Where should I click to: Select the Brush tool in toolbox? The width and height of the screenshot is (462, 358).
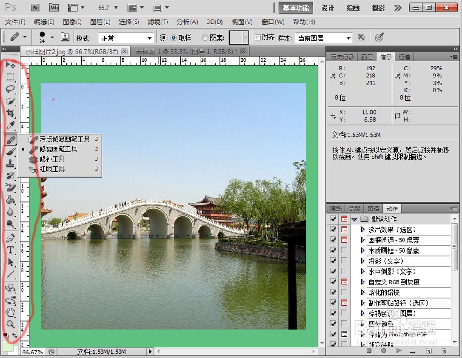coord(11,151)
